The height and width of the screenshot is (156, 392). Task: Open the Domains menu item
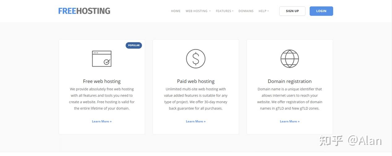point(246,11)
